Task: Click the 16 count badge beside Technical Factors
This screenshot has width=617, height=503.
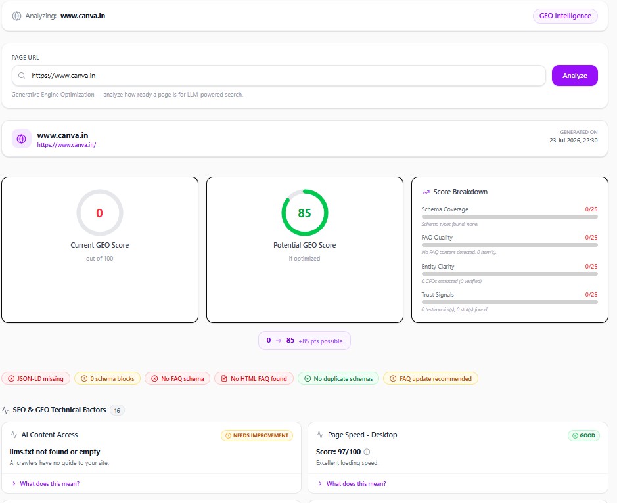Action: point(117,410)
